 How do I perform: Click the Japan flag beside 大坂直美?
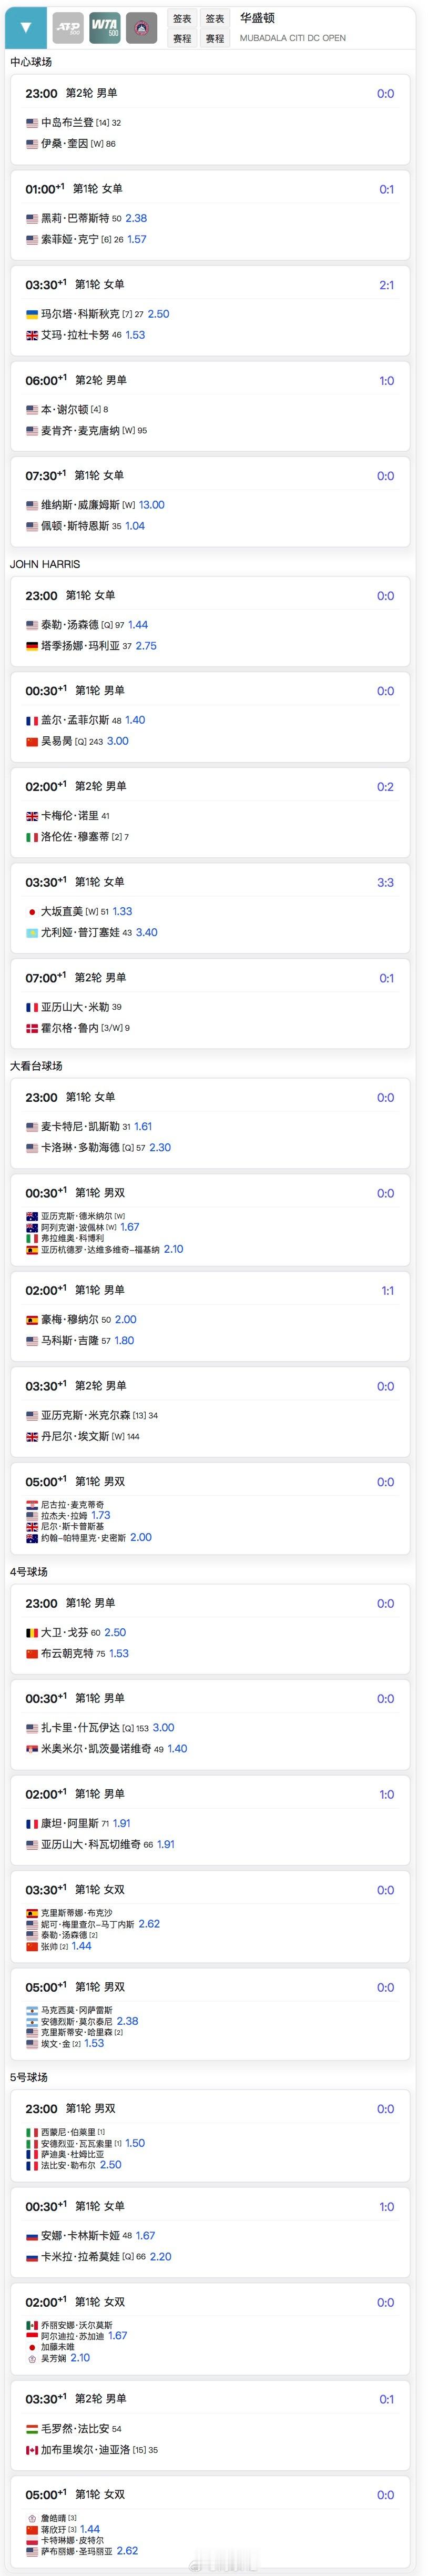pos(32,912)
